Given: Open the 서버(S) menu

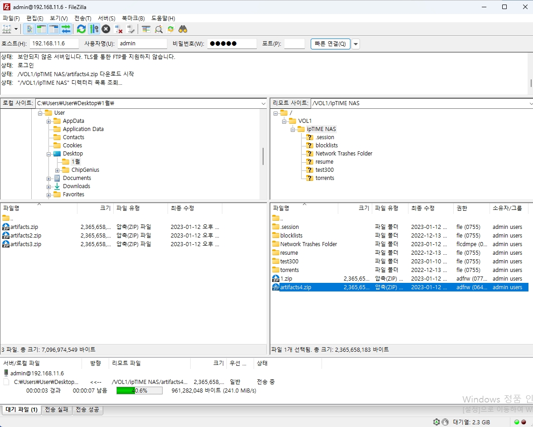Looking at the screenshot, I should pos(106,19).
